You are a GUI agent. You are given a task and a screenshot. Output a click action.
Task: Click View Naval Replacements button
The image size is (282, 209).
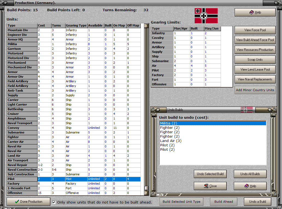pyautogui.click(x=255, y=79)
